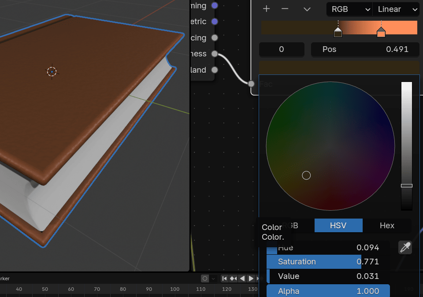Play the animation forward
This screenshot has width=423, height=297.
pos(251,278)
